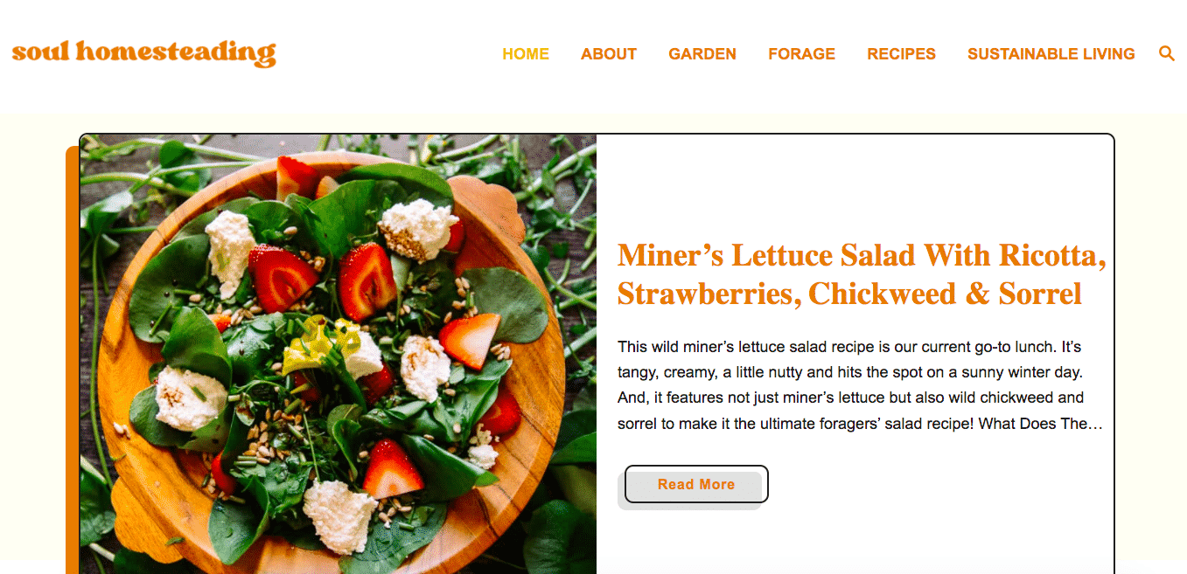This screenshot has width=1187, height=574.
Task: Click the soul homesteading logo
Action: pyautogui.click(x=143, y=52)
